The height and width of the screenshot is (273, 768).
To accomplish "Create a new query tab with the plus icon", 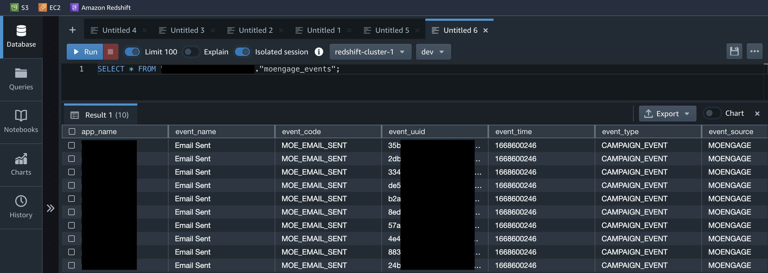I will click(x=73, y=30).
